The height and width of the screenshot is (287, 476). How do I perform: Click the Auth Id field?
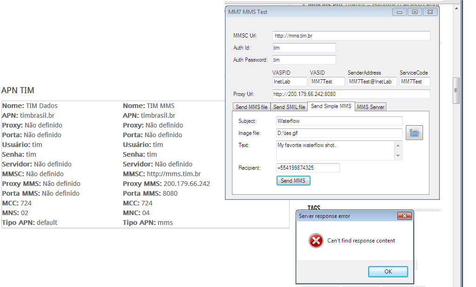[304, 48]
